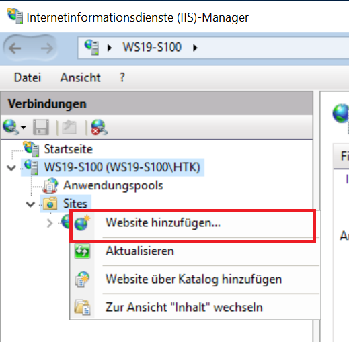Viewport: 349px width, 342px height.
Task: Collapse the WS19-S100 server node
Action: pos(11,167)
